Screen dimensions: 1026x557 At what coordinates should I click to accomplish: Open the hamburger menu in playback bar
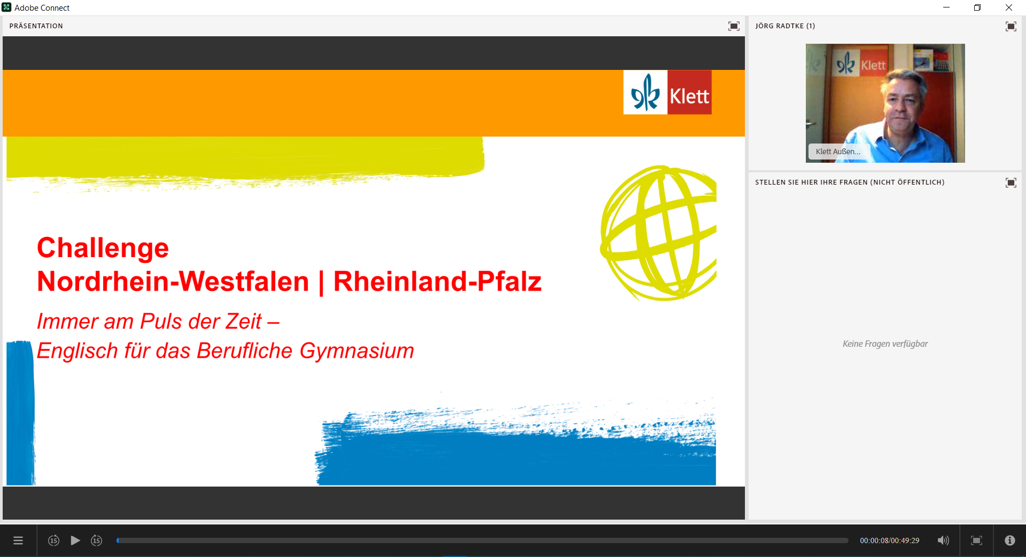tap(18, 540)
